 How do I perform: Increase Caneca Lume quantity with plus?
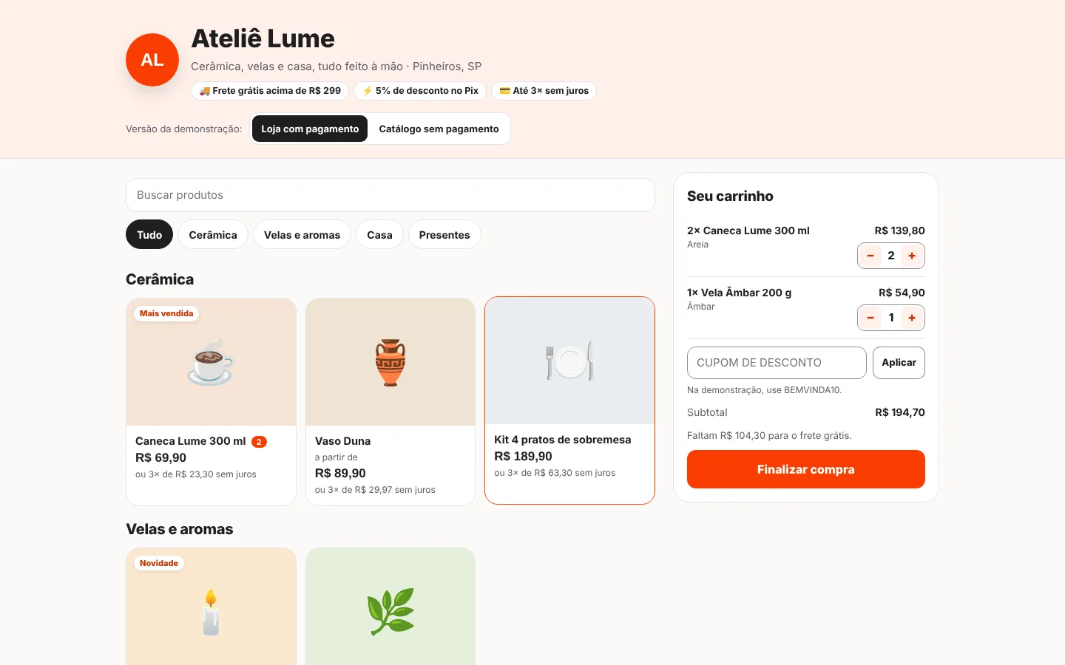tap(912, 256)
